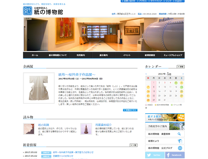Select May 6 yellow workshop day
The width and height of the screenshot is (208, 159).
181,83
